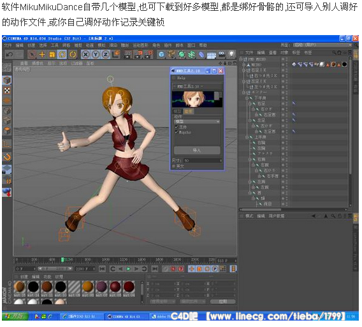Image resolution: width=362 pixels, height=327 pixels.
Task: Click Render to Picture Viewer icon
Action: click(138, 55)
